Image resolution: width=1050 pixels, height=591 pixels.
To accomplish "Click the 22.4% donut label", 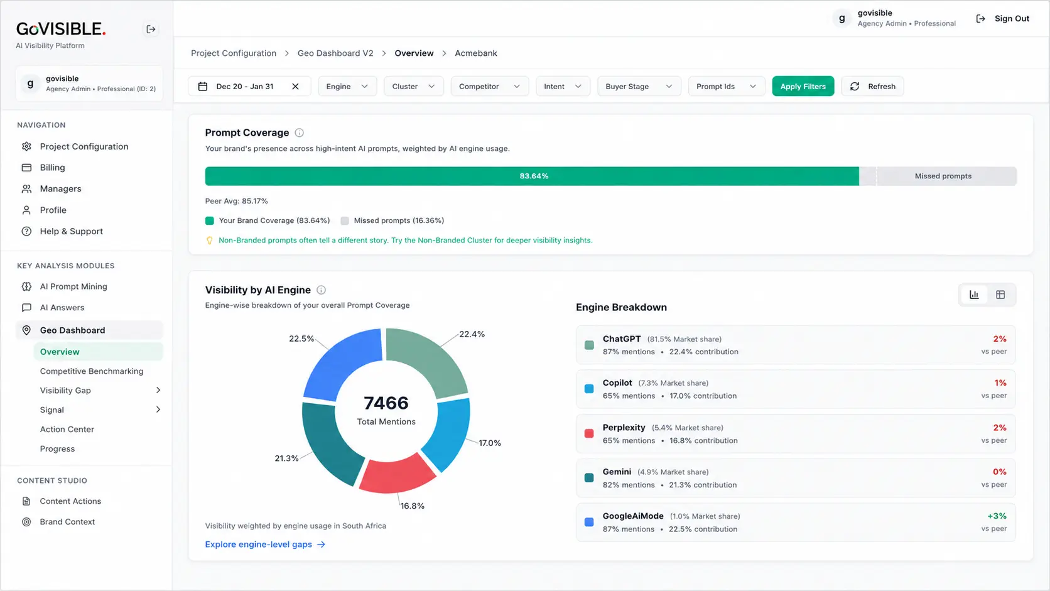I will click(x=472, y=334).
